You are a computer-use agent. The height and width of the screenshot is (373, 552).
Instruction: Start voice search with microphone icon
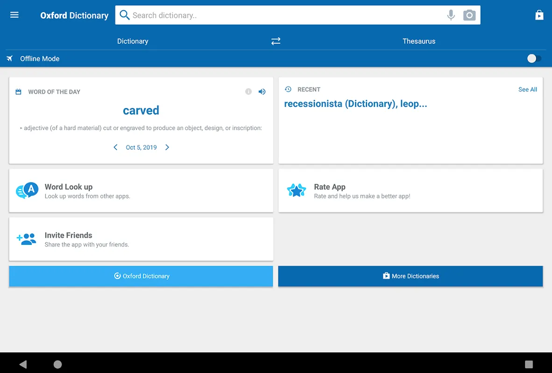coord(451,15)
